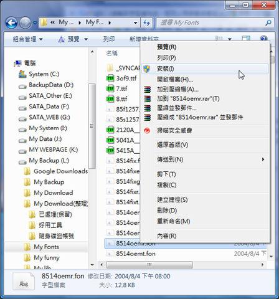Image resolution: width=279 pixels, height=299 pixels.
Task: Toggle the preview pane icon
Action: 246,39
